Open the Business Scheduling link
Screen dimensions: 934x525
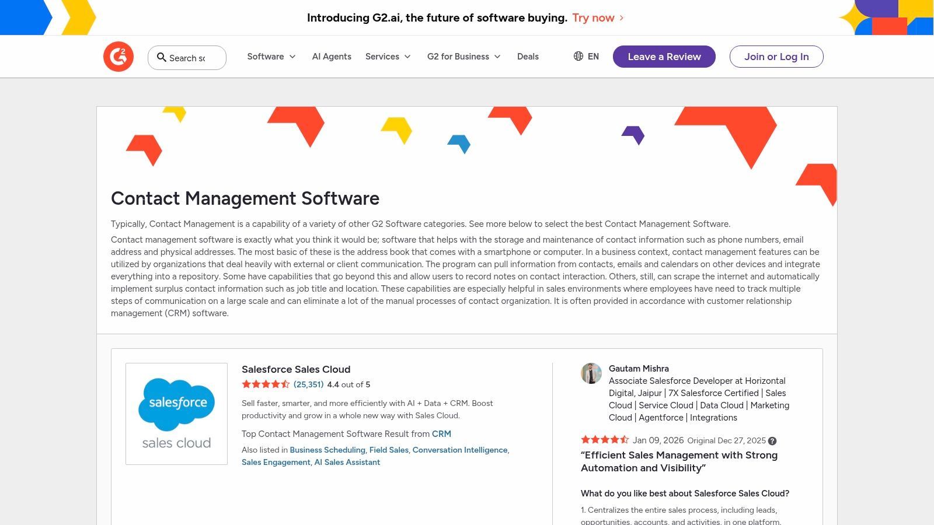tap(327, 450)
